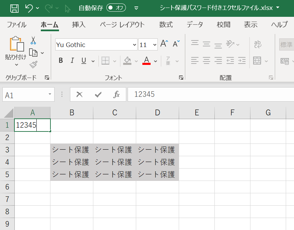Select the ホーム ribbon tab

coord(50,25)
